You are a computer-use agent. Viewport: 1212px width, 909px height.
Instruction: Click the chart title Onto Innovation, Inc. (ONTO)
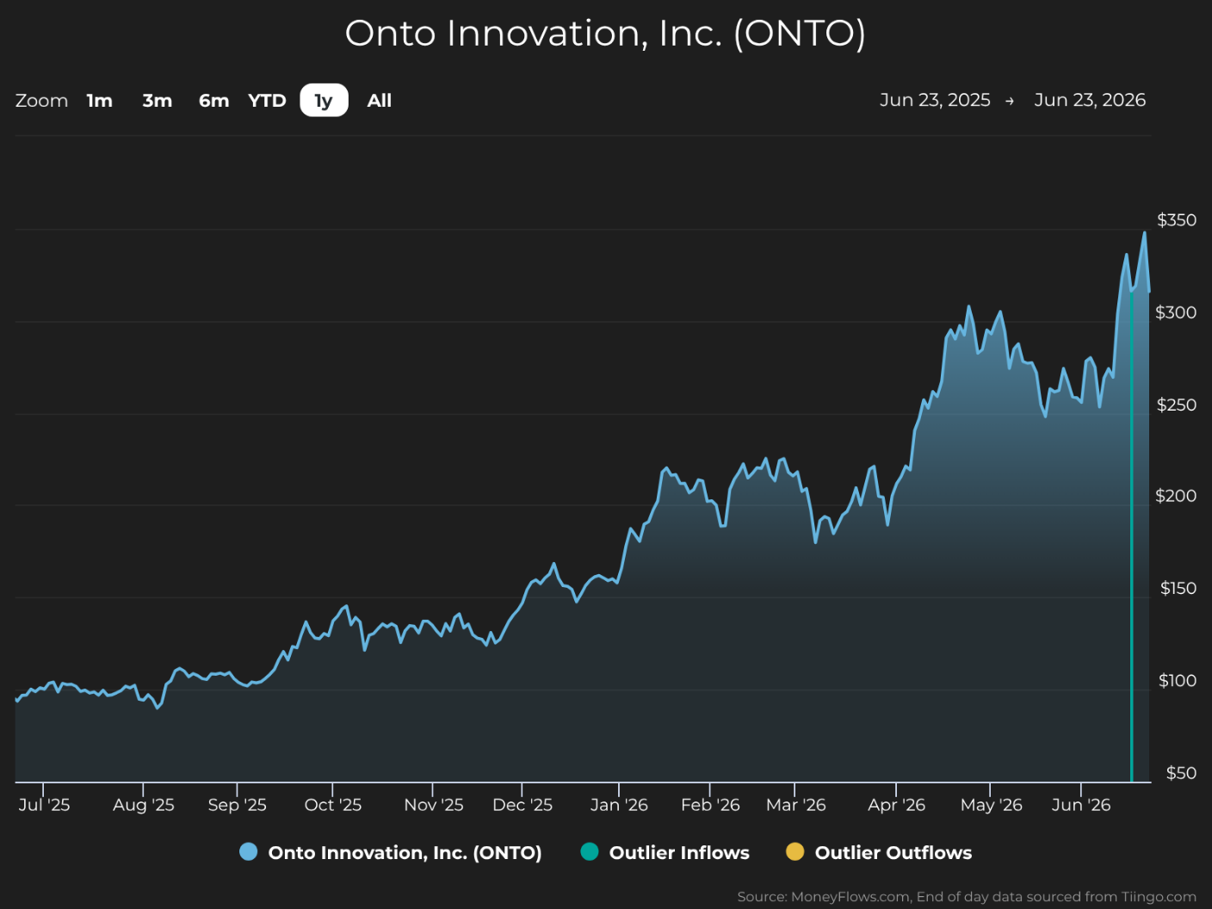(605, 34)
